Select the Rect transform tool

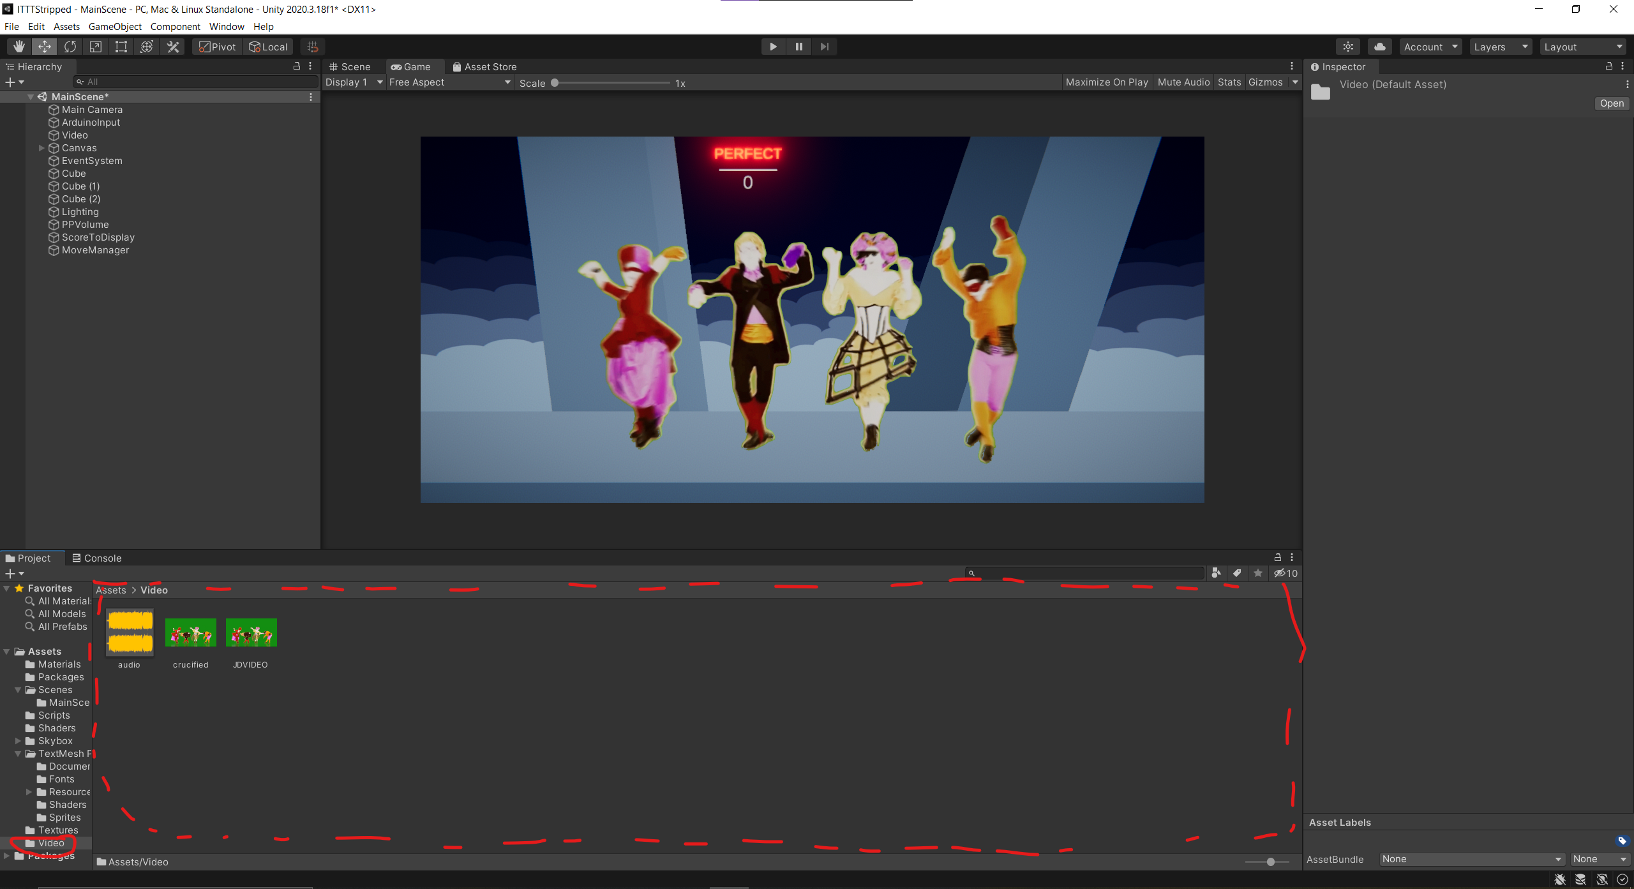pyautogui.click(x=121, y=46)
